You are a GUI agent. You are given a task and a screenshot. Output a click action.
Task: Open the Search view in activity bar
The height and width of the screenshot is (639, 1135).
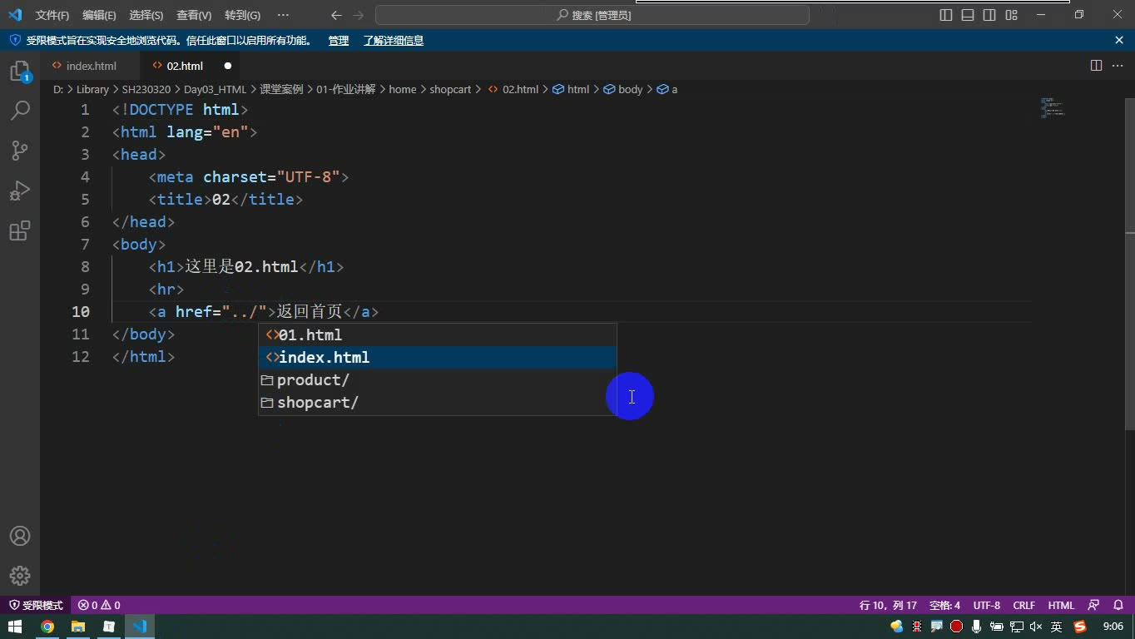point(20,110)
